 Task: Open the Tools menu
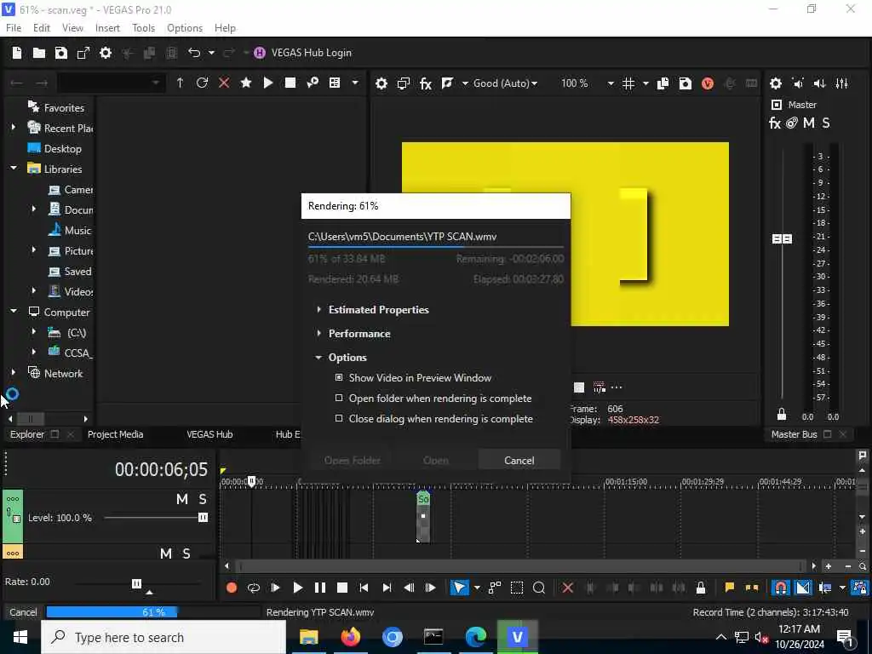[143, 28]
